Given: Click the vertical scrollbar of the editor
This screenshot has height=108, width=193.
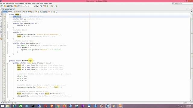Looking at the screenshot, I should pyautogui.click(x=190, y=48).
